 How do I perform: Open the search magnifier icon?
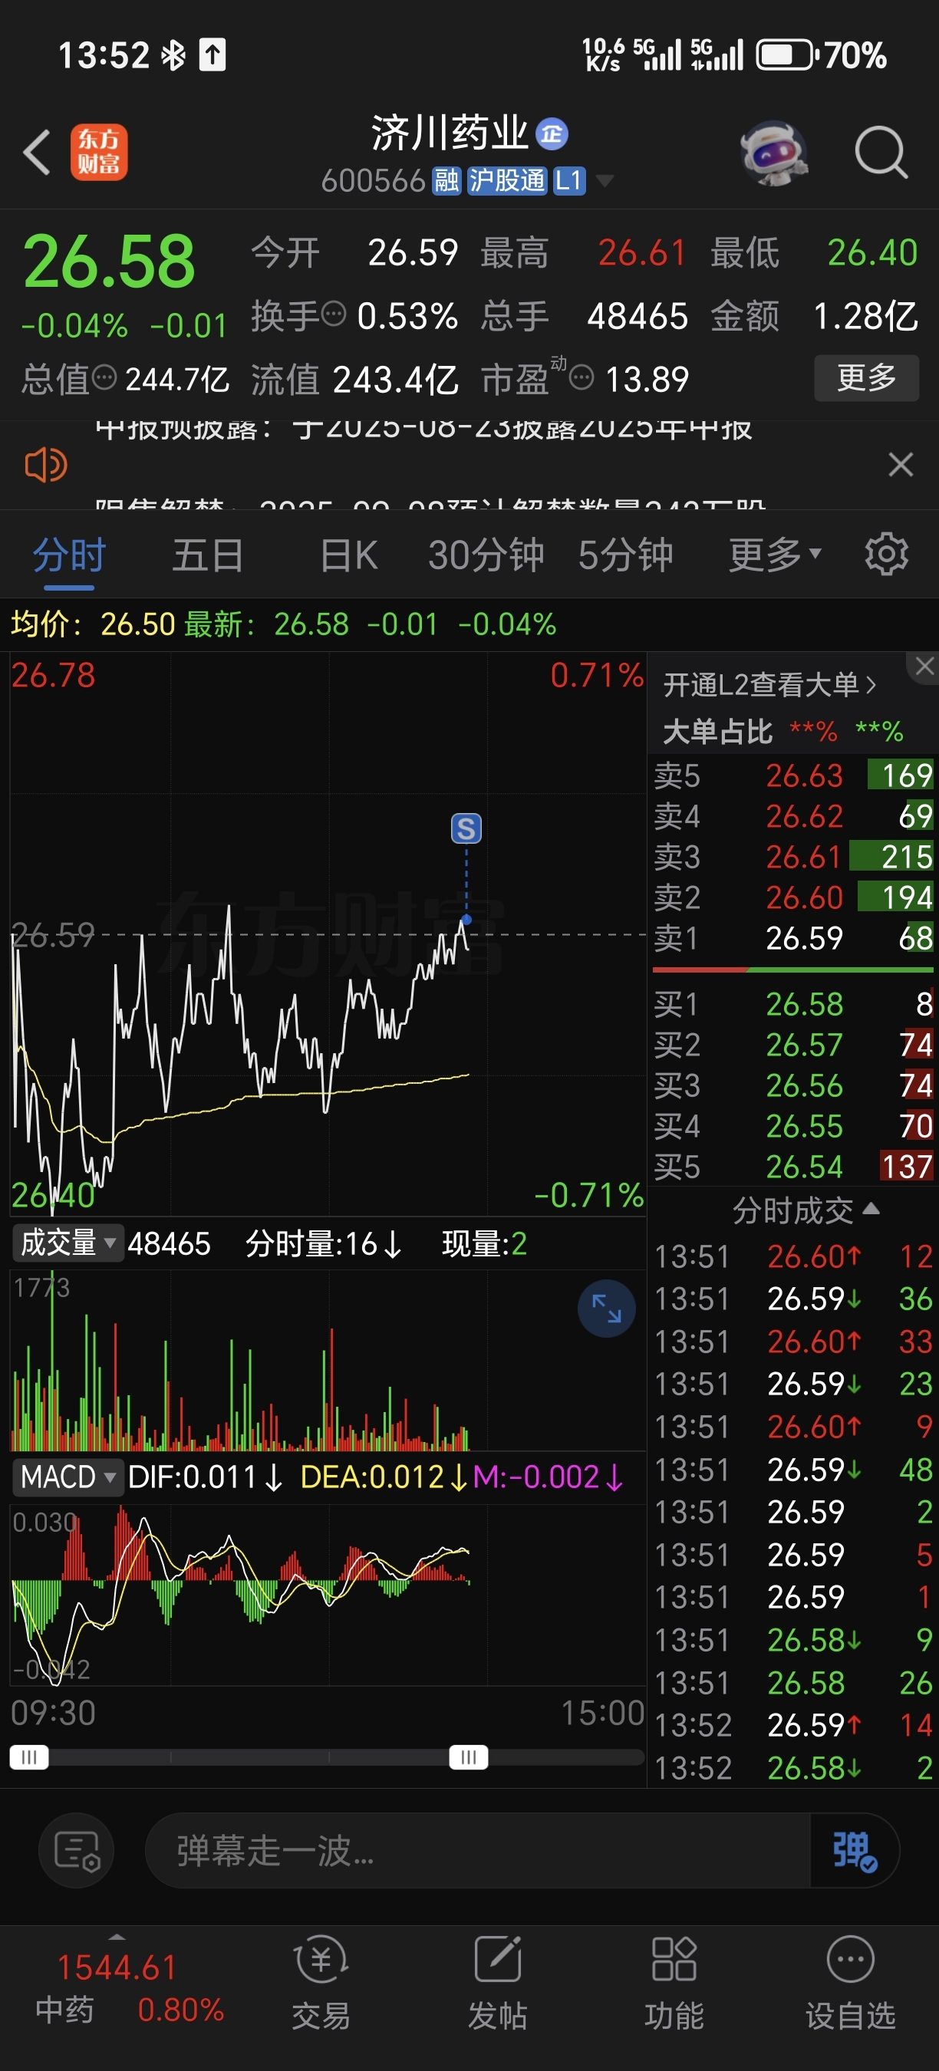(881, 152)
